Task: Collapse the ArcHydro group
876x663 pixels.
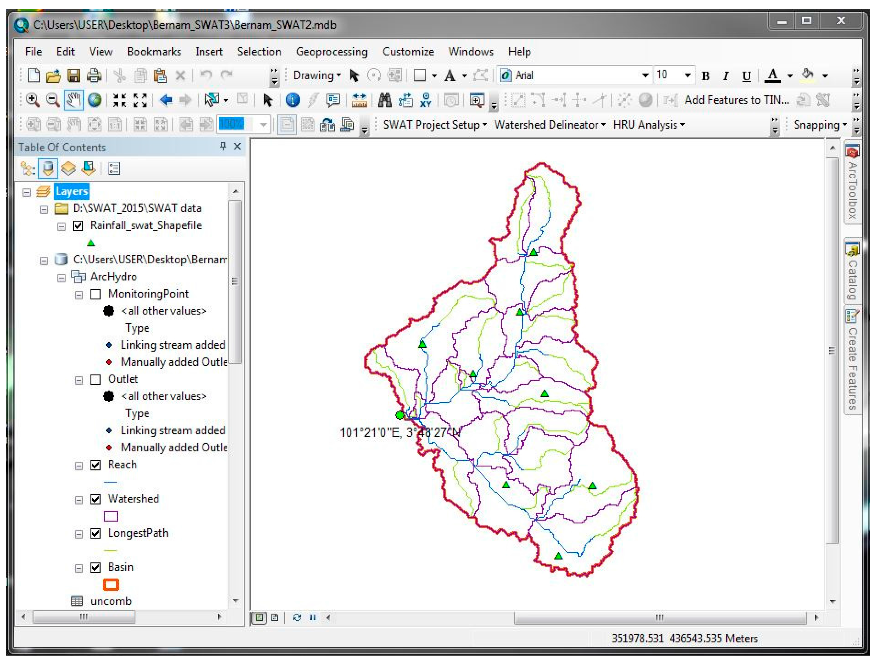Action: tap(61, 278)
